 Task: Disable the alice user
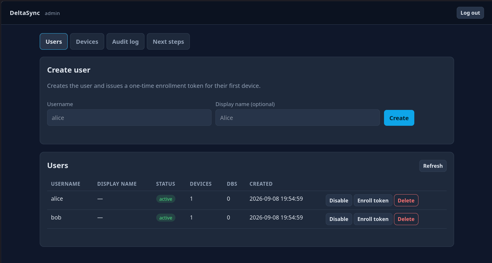(339, 200)
